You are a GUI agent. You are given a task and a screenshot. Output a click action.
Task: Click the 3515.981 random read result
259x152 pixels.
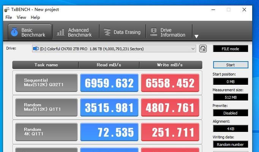tap(109, 108)
